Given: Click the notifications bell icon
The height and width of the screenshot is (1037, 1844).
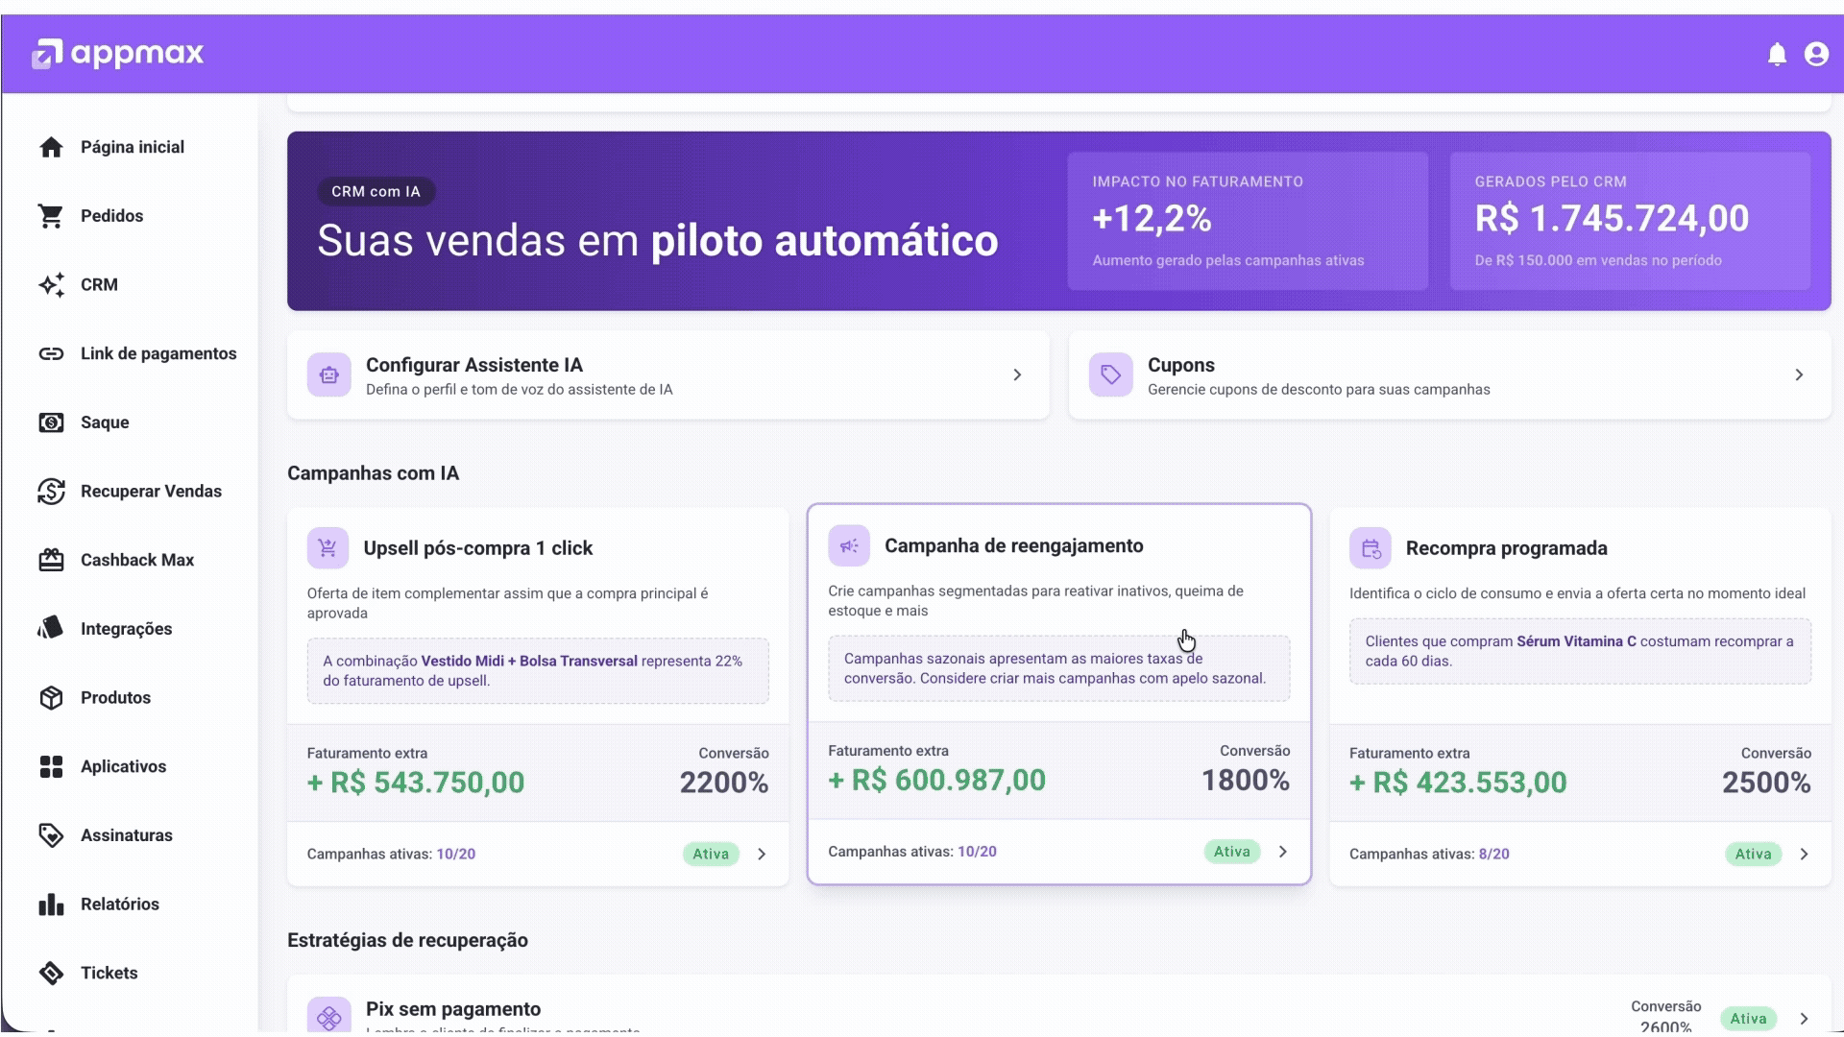Looking at the screenshot, I should coord(1778,54).
